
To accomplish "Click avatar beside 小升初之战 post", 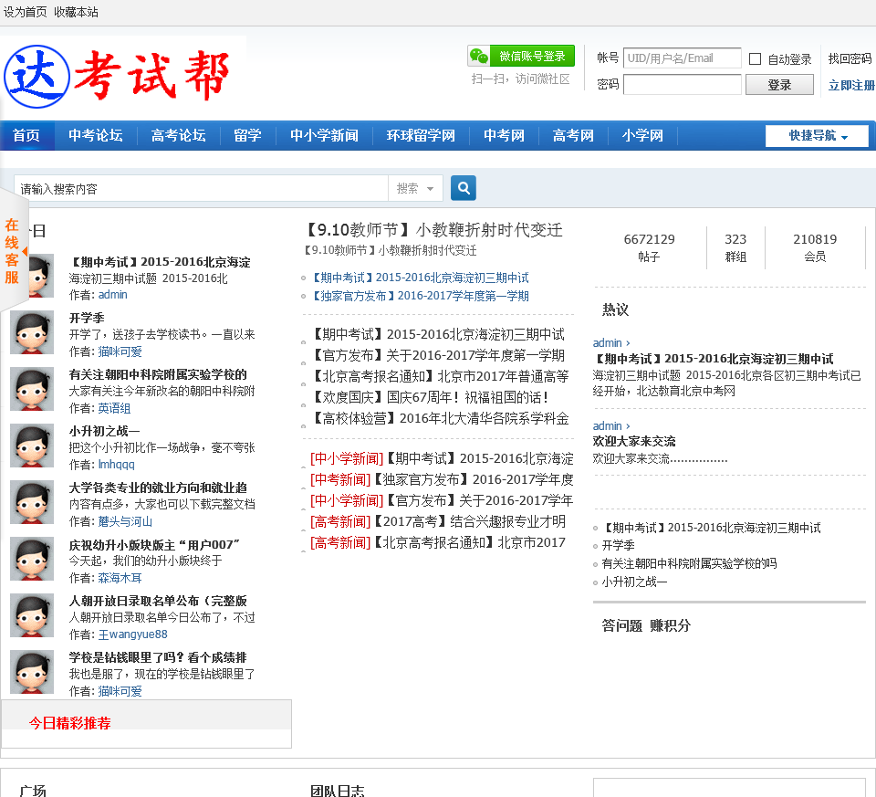I will (32, 446).
